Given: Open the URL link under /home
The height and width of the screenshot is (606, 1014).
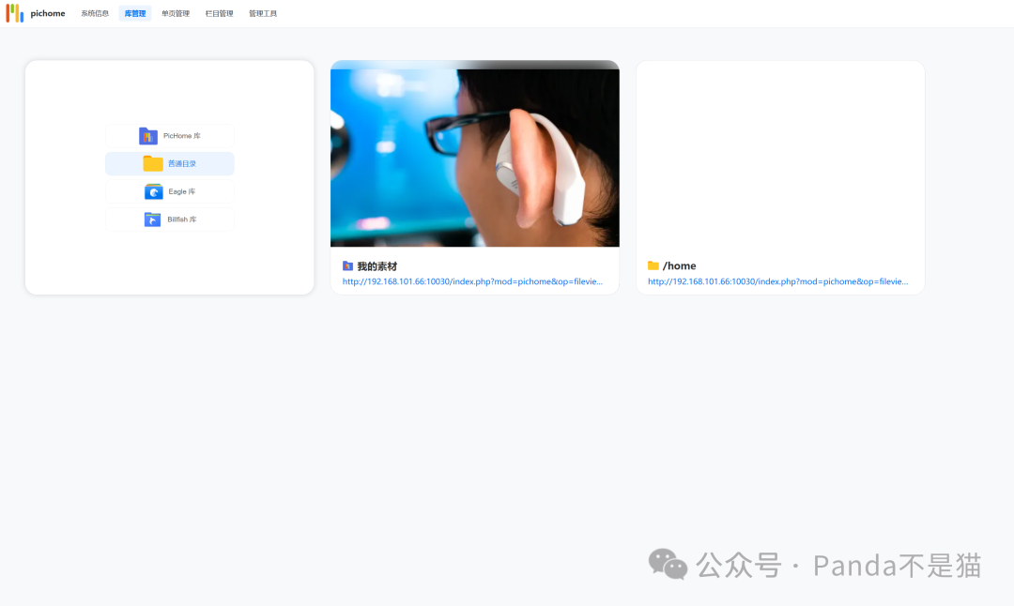Looking at the screenshot, I should coord(778,281).
